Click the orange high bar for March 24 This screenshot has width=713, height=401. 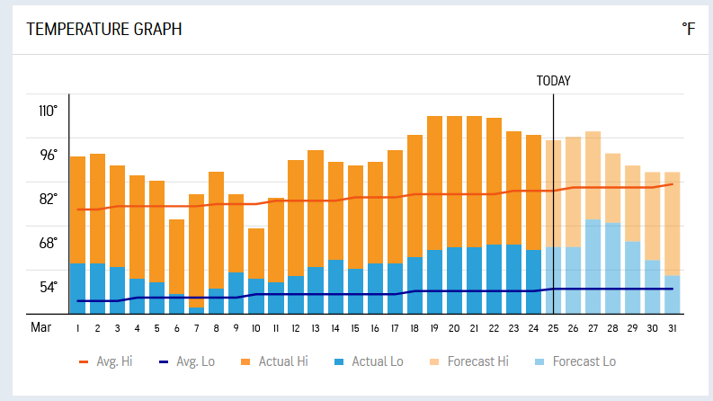coord(534,192)
